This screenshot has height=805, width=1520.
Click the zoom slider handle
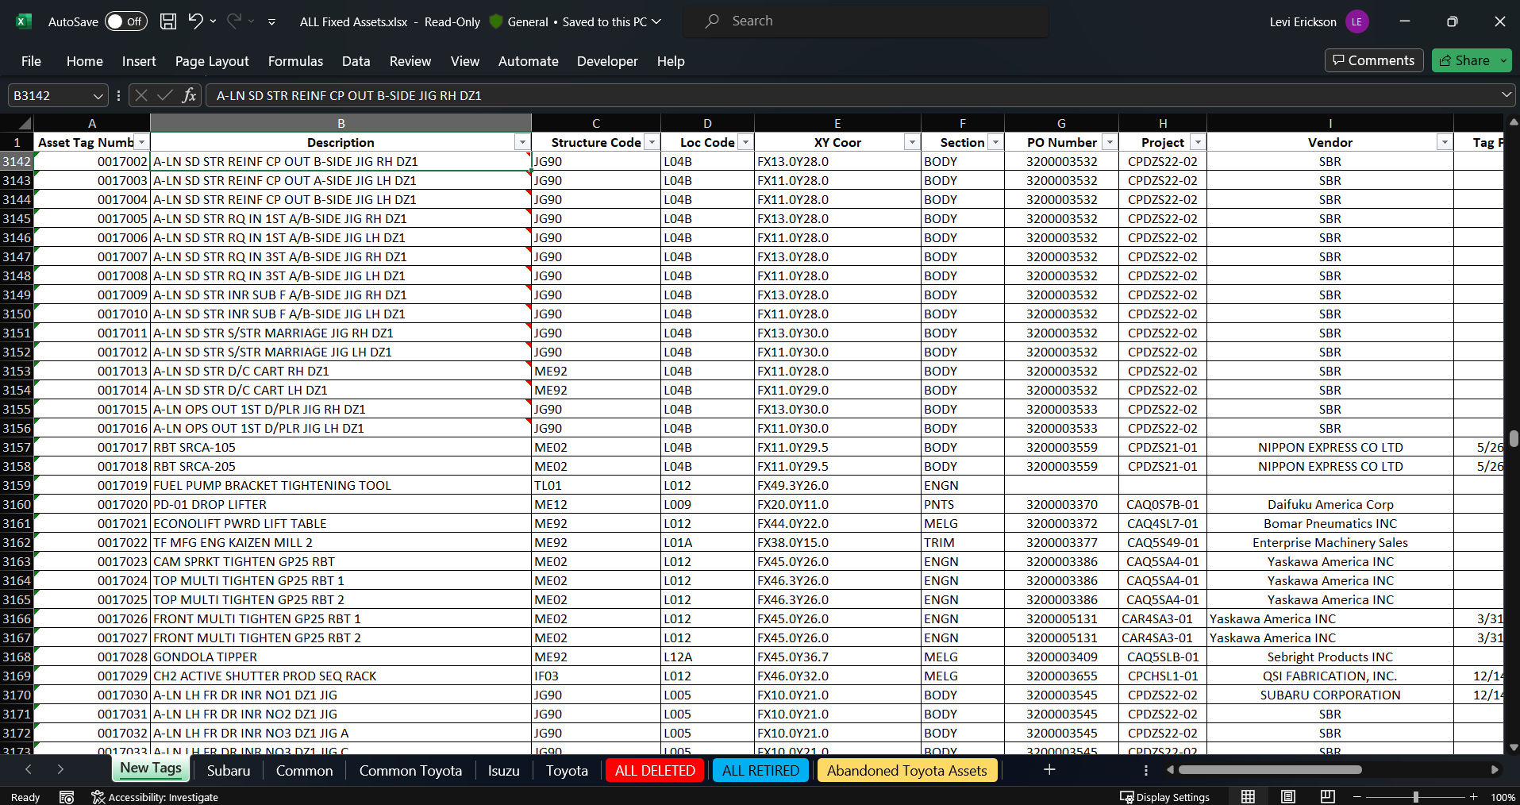1415,796
